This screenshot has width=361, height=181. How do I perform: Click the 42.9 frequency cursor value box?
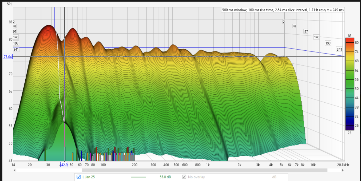click(64, 165)
